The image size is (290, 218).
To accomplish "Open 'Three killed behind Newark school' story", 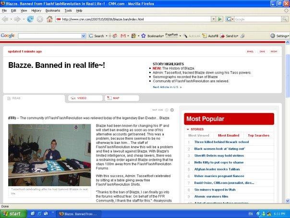I will pyautogui.click(x=221, y=142).
